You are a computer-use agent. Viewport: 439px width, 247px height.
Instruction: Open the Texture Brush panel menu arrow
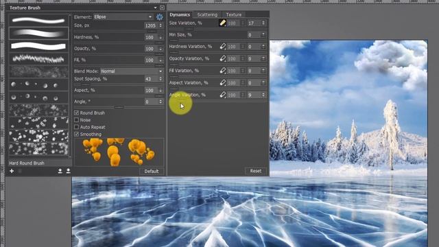tap(156, 8)
